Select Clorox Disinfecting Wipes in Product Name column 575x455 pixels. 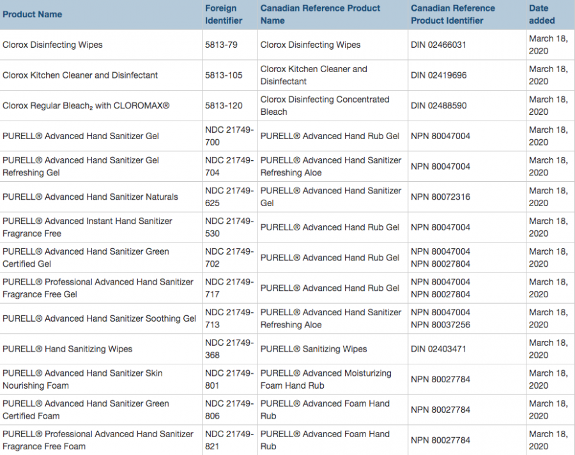pyautogui.click(x=52, y=45)
